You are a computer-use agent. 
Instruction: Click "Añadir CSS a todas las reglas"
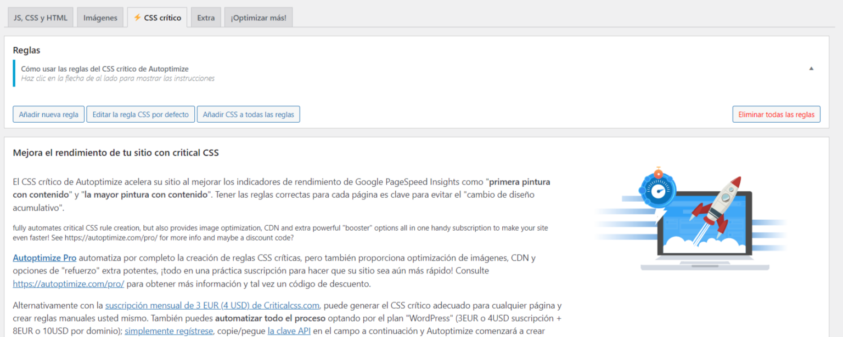point(249,114)
